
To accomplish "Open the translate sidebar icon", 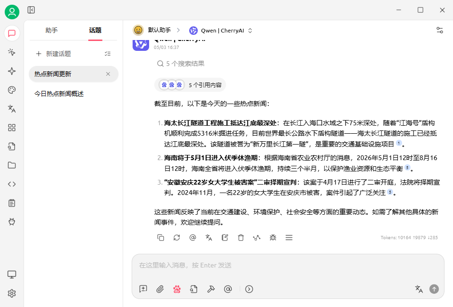I will pos(12,109).
